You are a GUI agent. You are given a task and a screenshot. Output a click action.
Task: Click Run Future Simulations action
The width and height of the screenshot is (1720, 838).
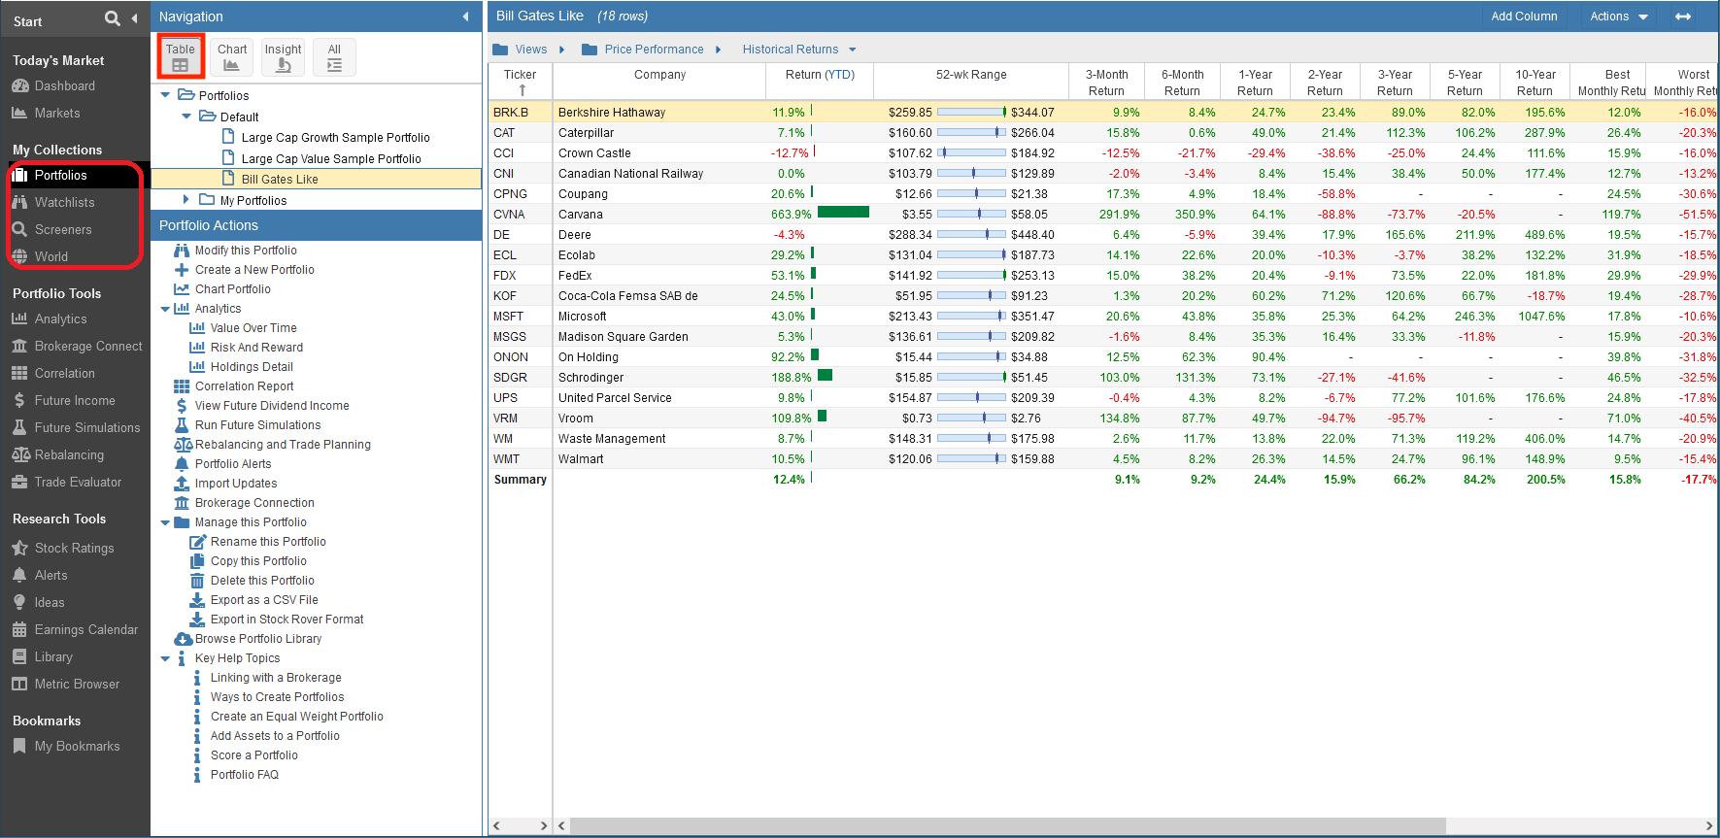point(257,425)
